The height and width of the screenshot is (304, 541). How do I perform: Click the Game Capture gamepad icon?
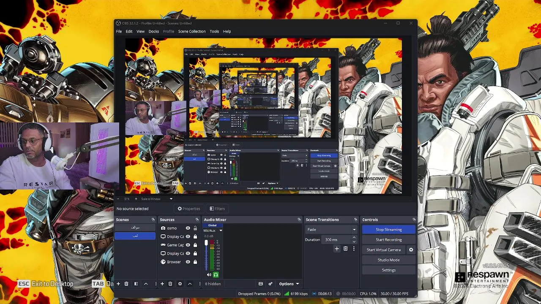tap(163, 245)
